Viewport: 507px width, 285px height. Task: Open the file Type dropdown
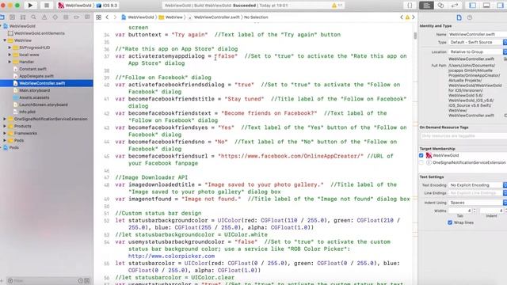[477, 42]
